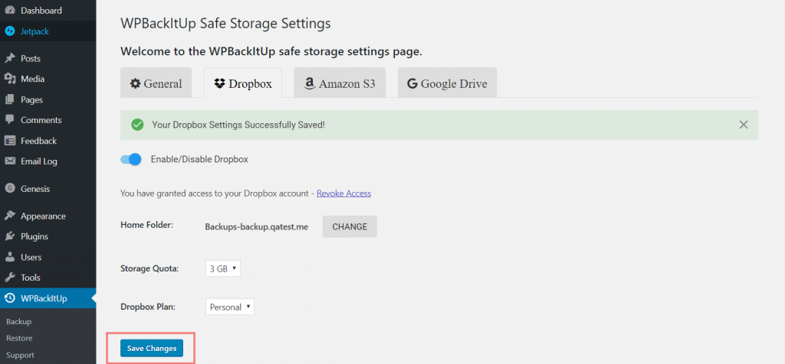This screenshot has height=364, width=785.
Task: Open the Media menu item
Action: pyautogui.click(x=48, y=79)
